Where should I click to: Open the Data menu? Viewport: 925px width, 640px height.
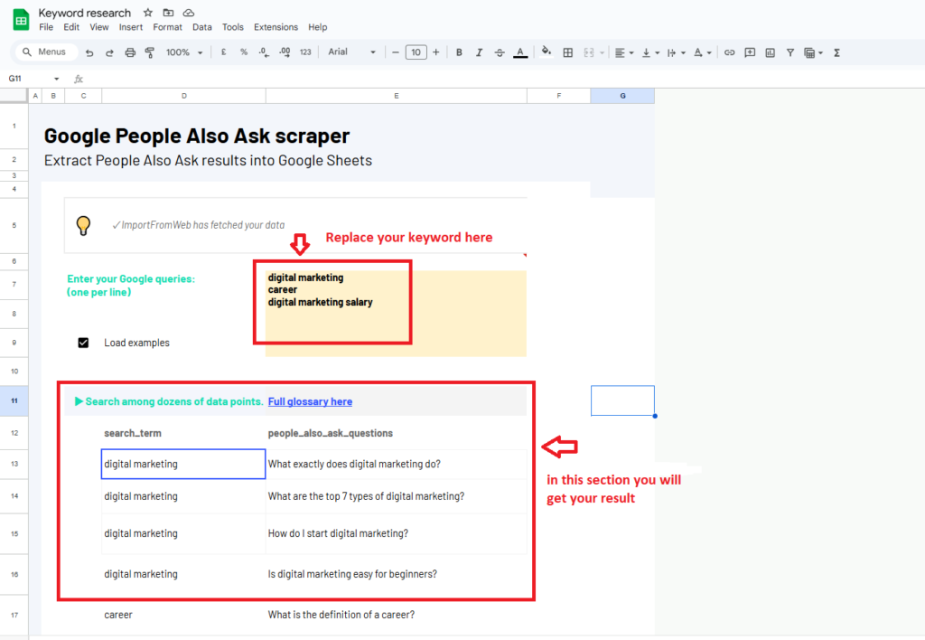(x=201, y=27)
